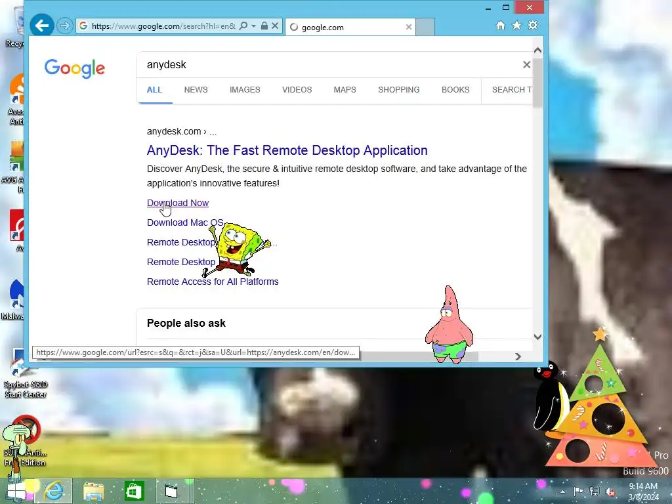The image size is (672, 504).
Task: Open Remote Access for All Platforms link
Action: point(213,282)
